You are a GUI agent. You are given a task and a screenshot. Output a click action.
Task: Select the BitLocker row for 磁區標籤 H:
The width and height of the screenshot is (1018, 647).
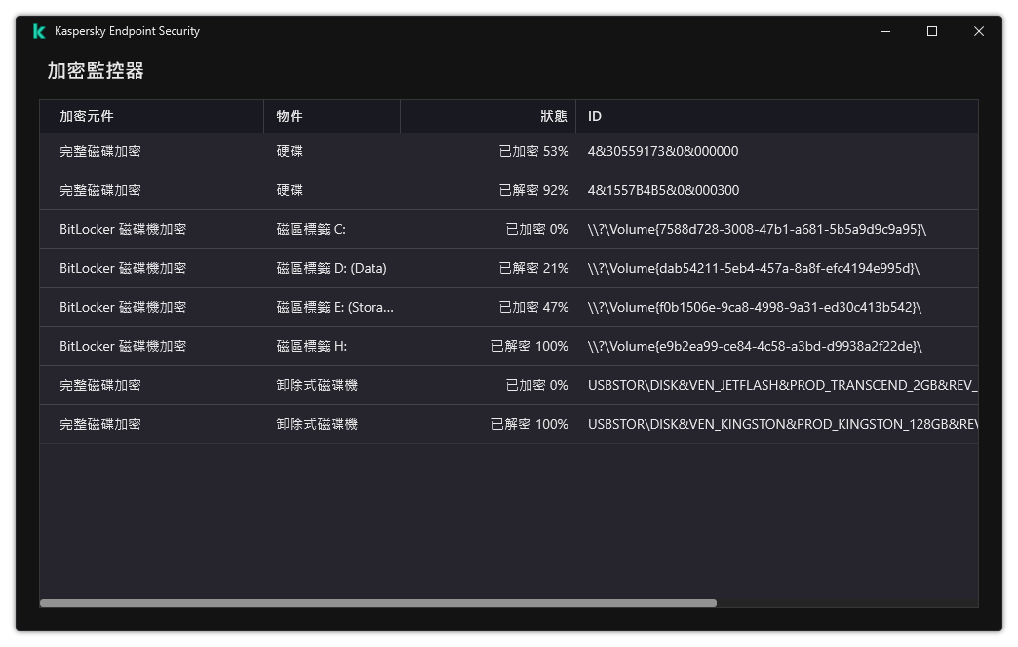[293, 346]
